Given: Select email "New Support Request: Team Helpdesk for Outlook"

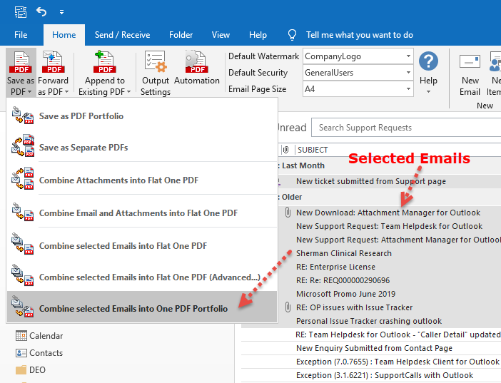Looking at the screenshot, I should pyautogui.click(x=389, y=226).
